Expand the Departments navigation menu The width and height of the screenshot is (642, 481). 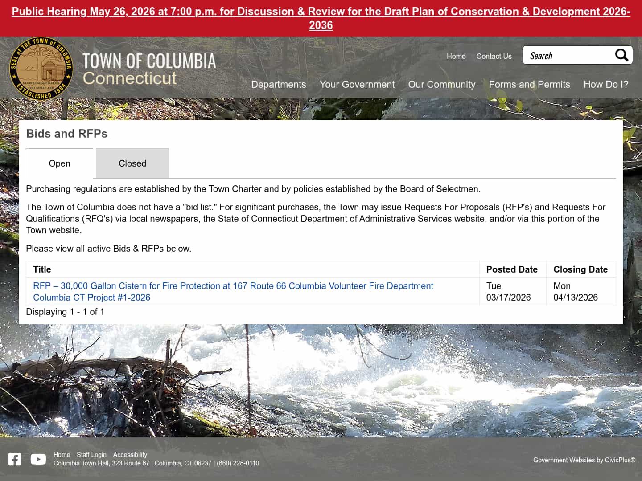(x=278, y=84)
